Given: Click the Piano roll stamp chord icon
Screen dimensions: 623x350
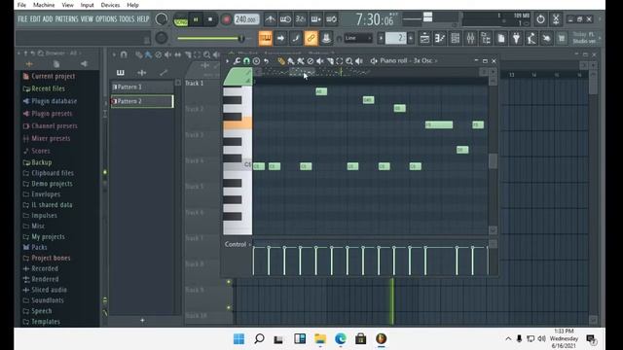Looking at the screenshot, I should point(256,61).
